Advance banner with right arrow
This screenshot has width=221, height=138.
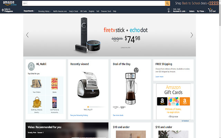(x=192, y=35)
